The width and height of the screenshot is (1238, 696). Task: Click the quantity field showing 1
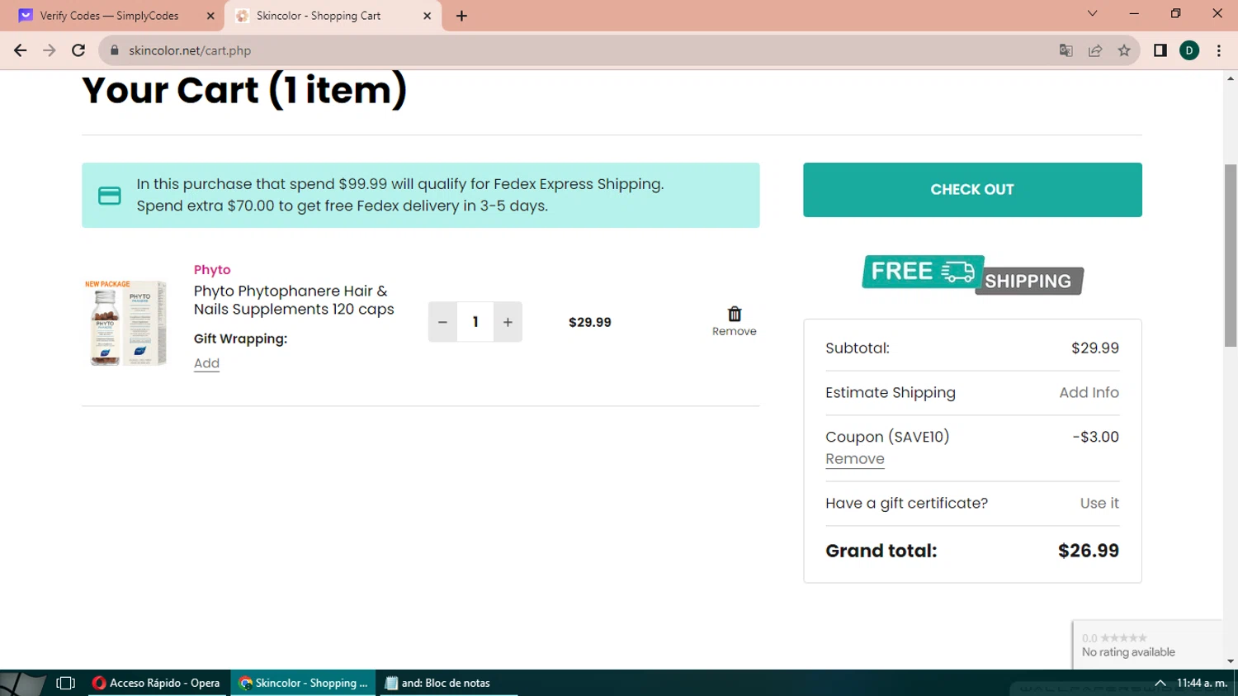(475, 322)
